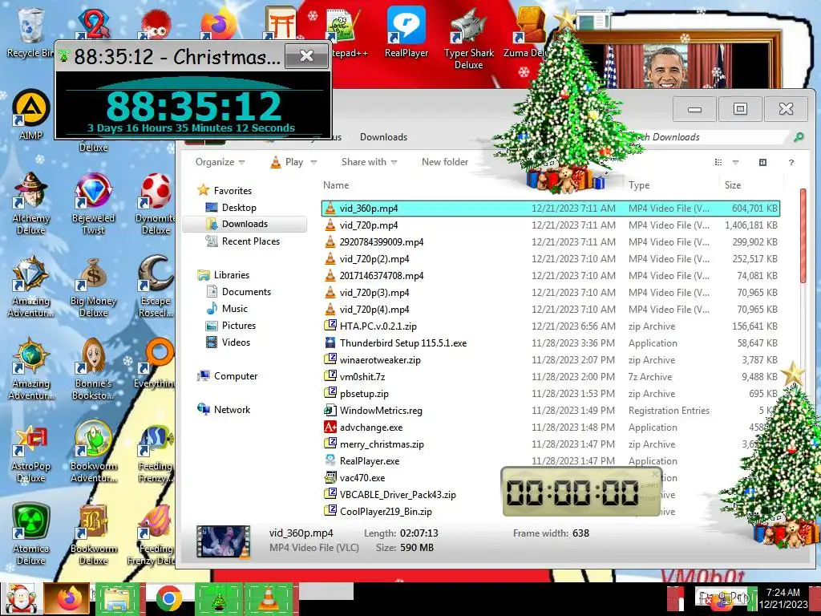Select Thunderbird Setup 115.5.1.exe

(550, 343)
